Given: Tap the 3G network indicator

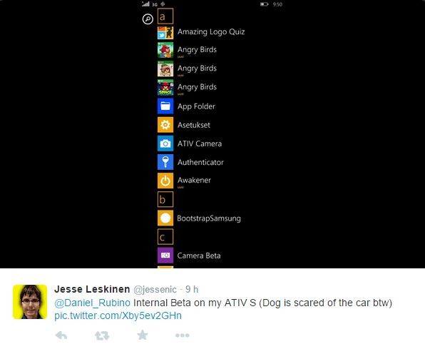Looking at the screenshot, I should (x=155, y=4).
